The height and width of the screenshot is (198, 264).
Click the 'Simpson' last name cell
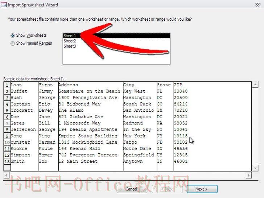tap(25, 155)
